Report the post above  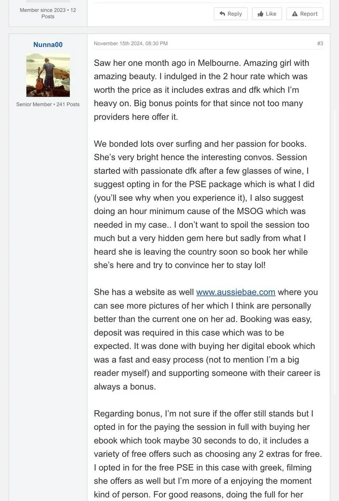pos(305,14)
